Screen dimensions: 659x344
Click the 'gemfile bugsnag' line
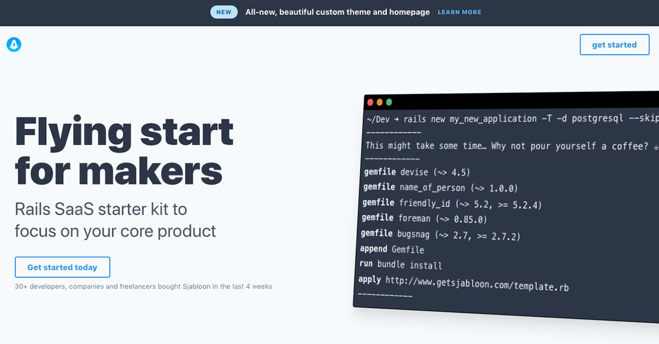441,234
